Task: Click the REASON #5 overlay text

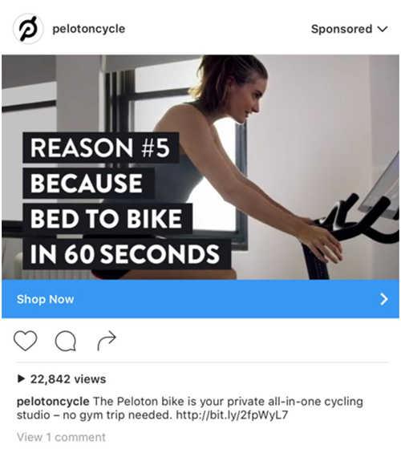Action: [x=100, y=148]
